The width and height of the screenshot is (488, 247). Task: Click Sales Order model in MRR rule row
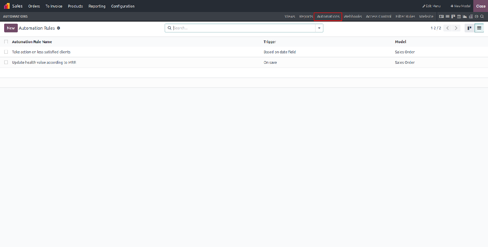click(x=405, y=63)
